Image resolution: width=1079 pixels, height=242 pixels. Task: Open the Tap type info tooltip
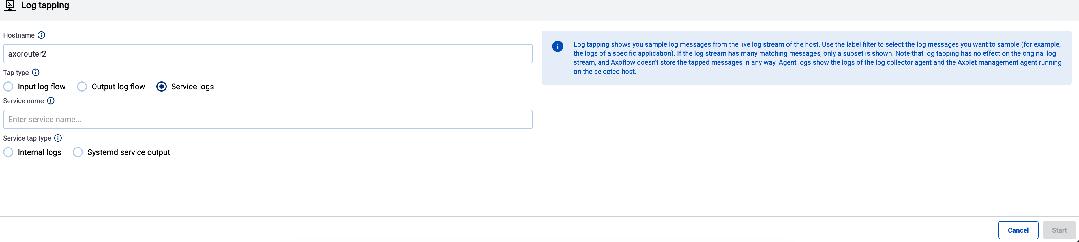point(36,72)
